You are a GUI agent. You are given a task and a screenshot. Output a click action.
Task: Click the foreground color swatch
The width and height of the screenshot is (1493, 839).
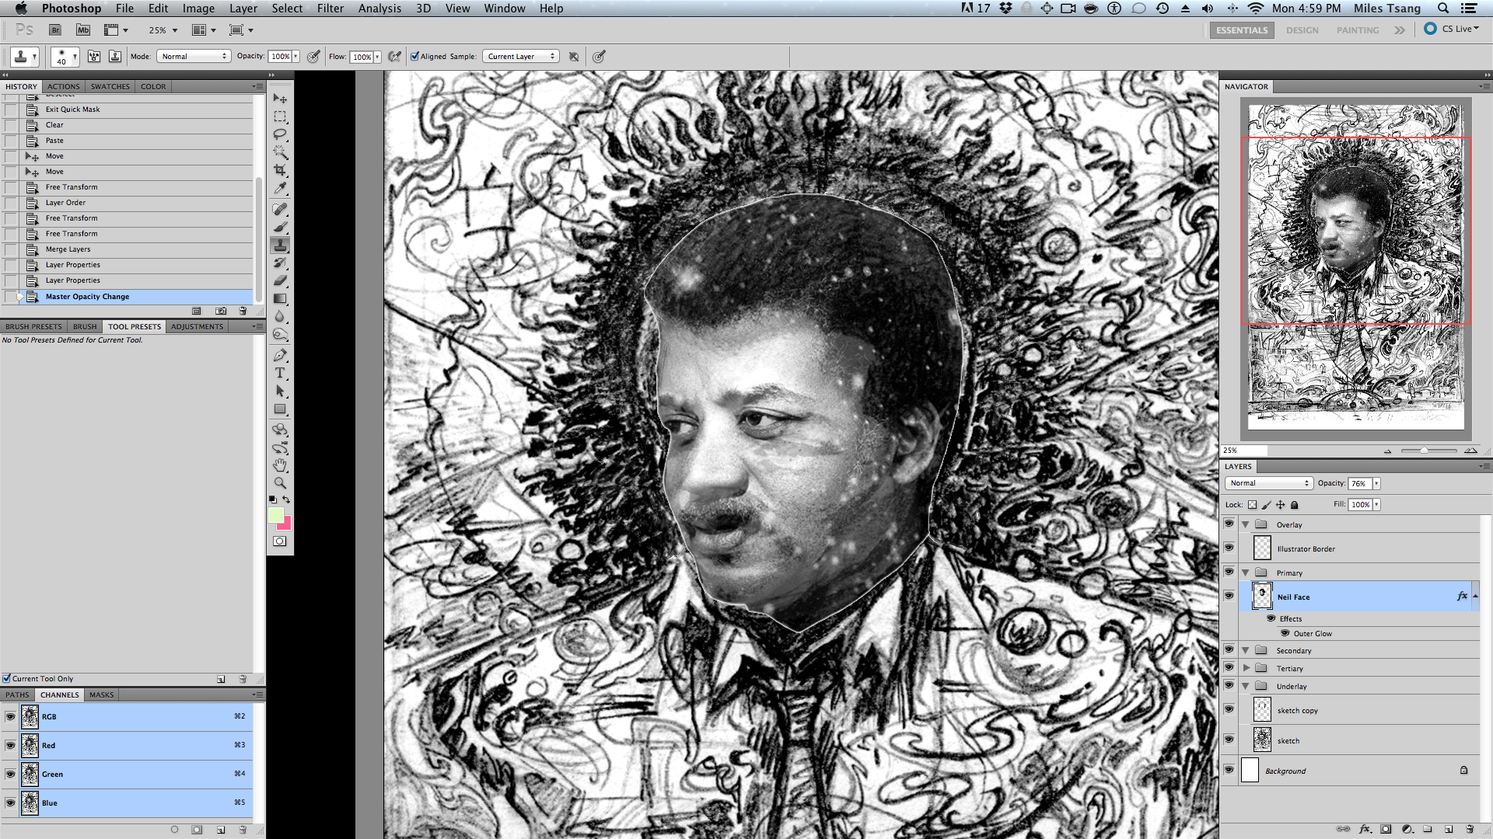(x=275, y=514)
